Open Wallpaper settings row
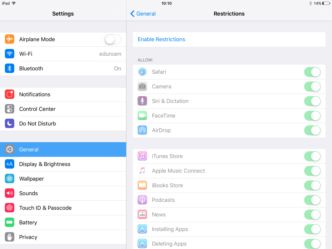This screenshot has width=332, height=249. pos(63,179)
